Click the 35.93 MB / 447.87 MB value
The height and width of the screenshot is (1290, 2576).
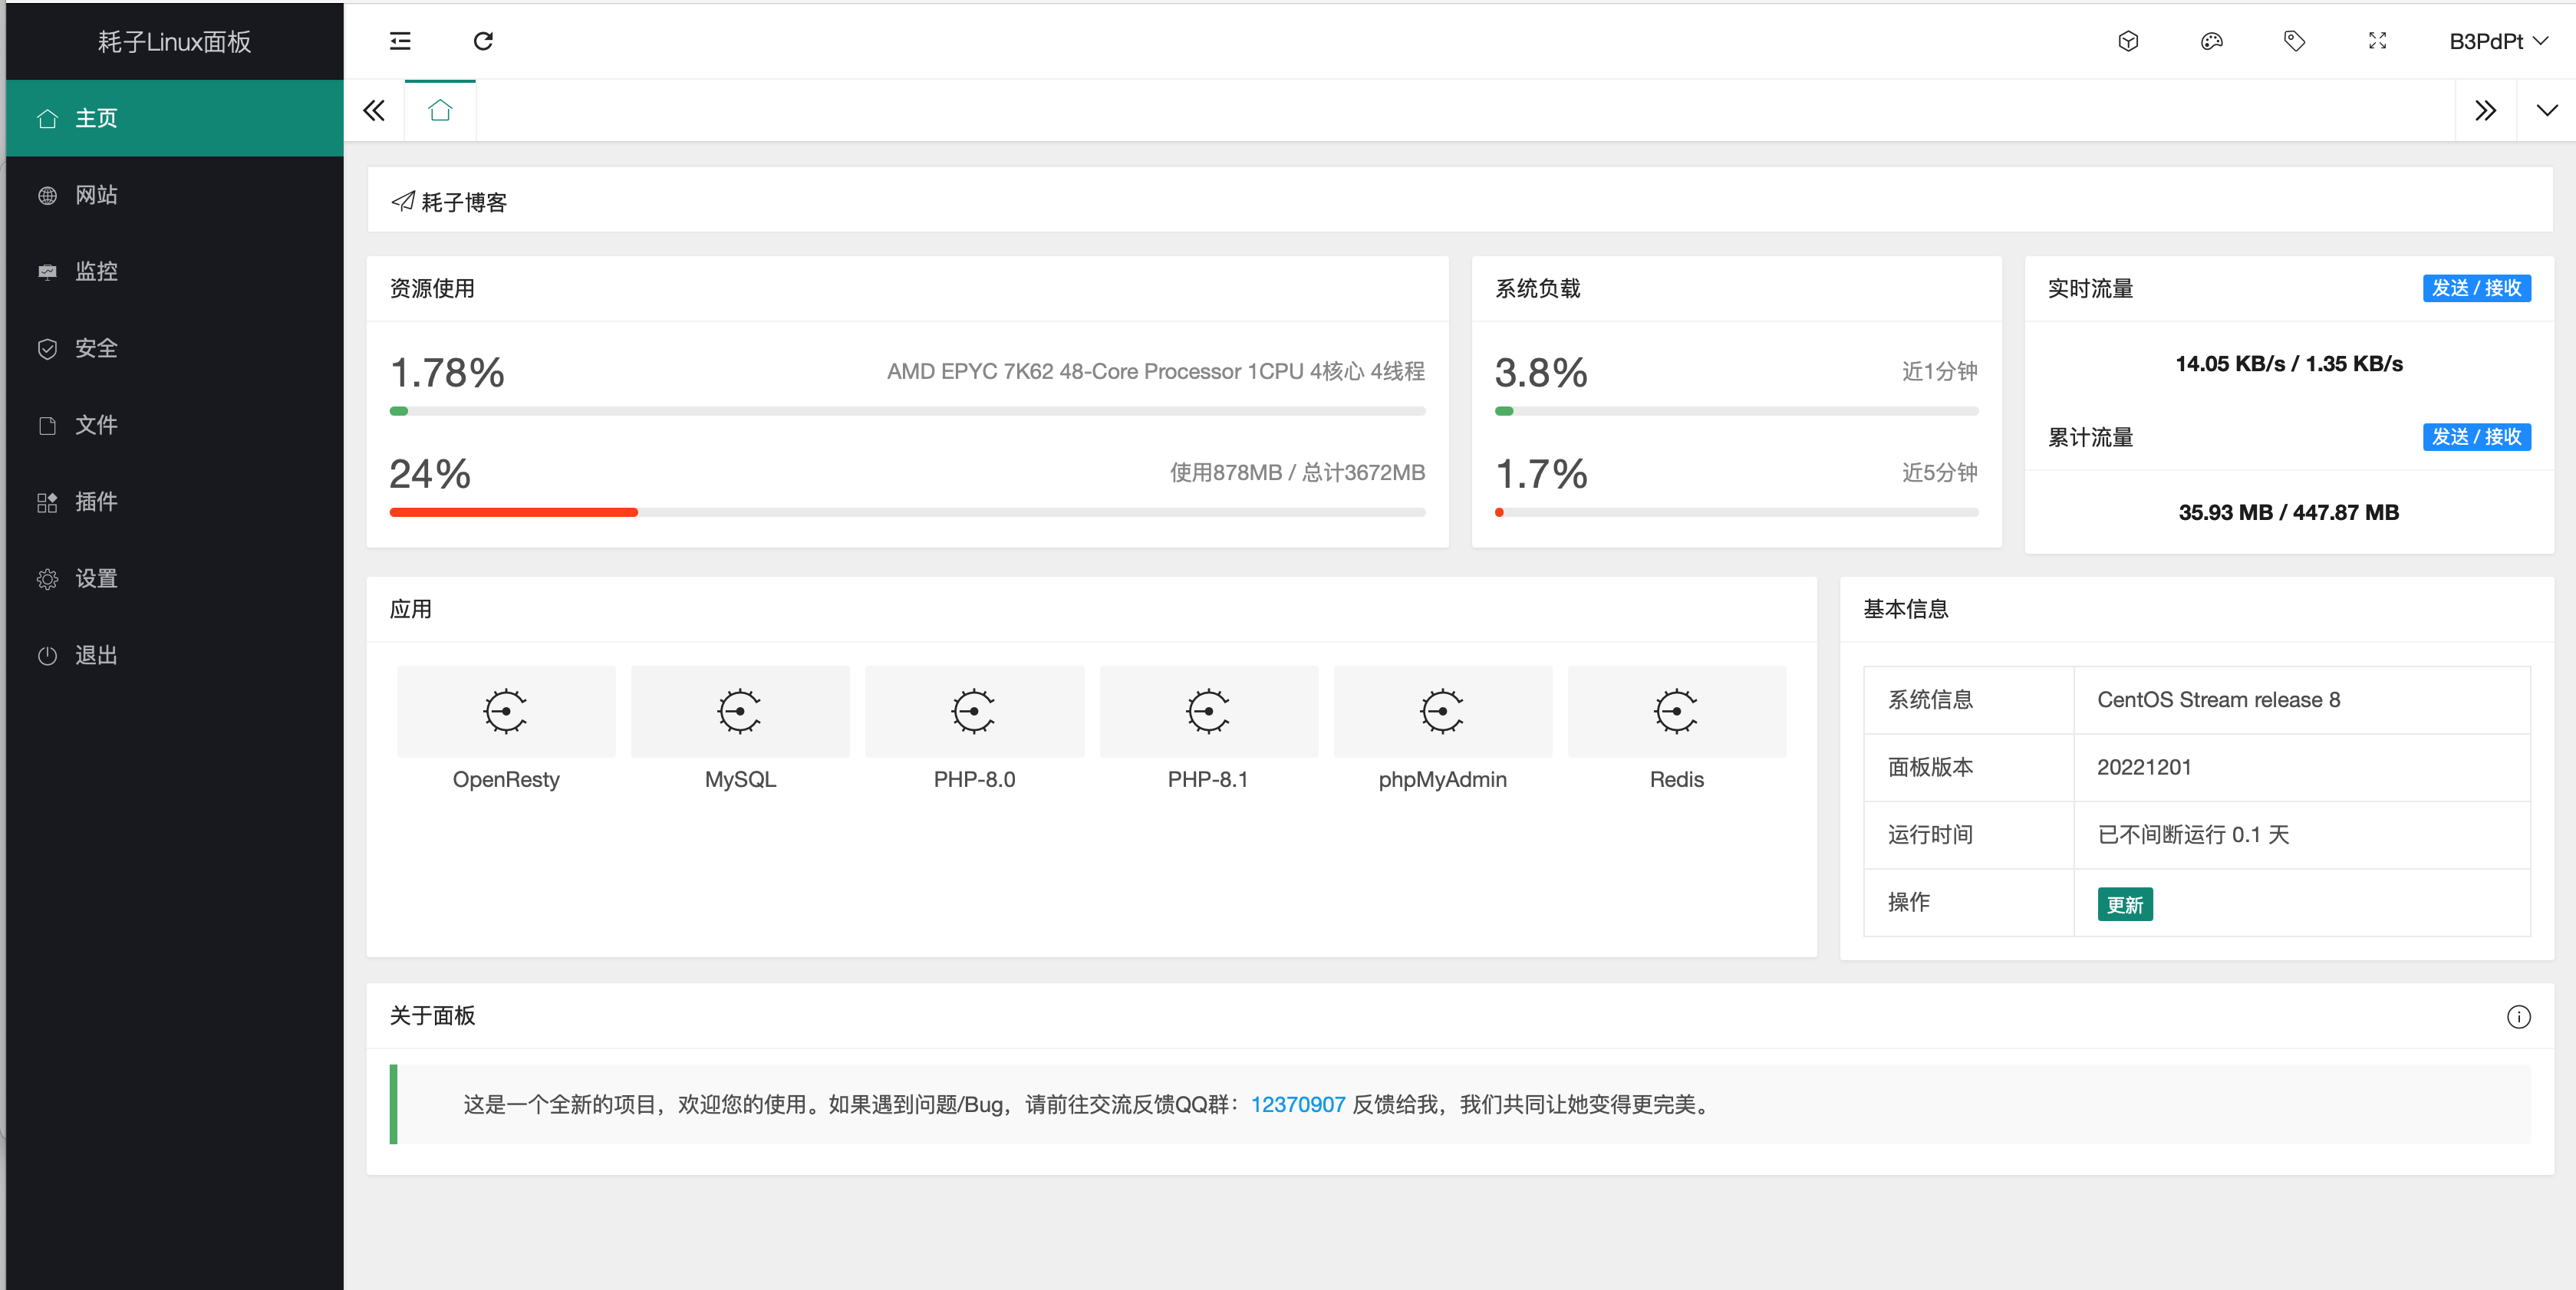[x=2288, y=512]
